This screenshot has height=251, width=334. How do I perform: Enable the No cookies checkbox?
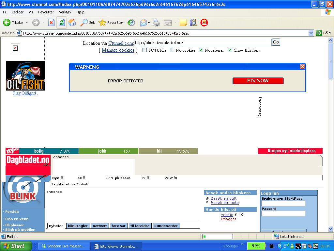point(172,50)
